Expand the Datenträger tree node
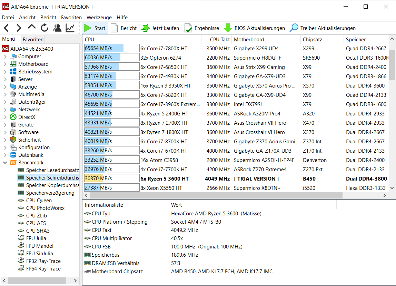 click(x=5, y=102)
